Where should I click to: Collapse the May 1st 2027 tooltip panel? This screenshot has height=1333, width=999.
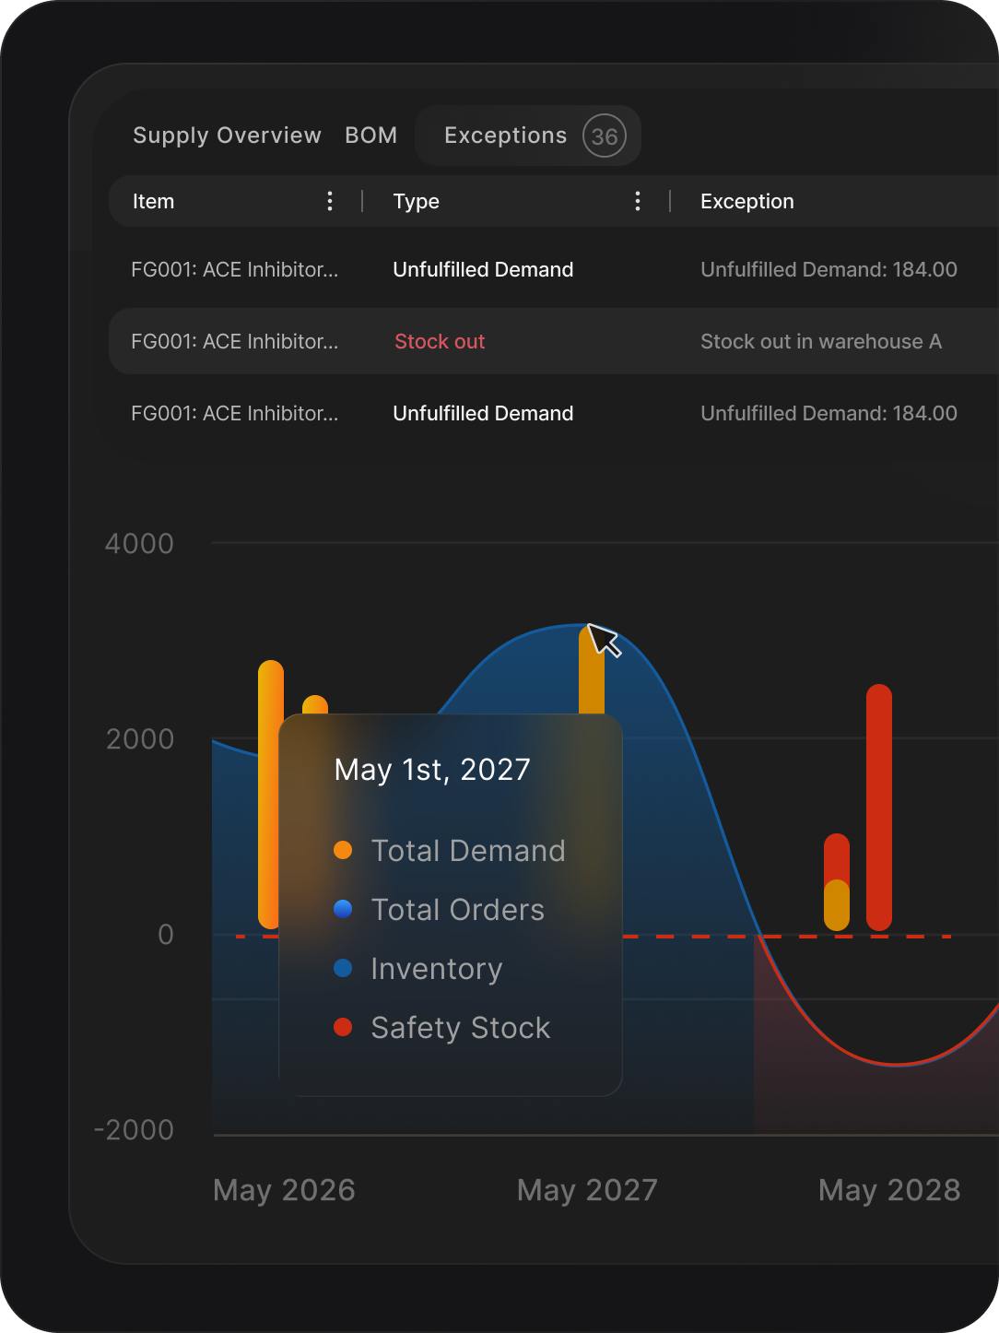tap(433, 768)
